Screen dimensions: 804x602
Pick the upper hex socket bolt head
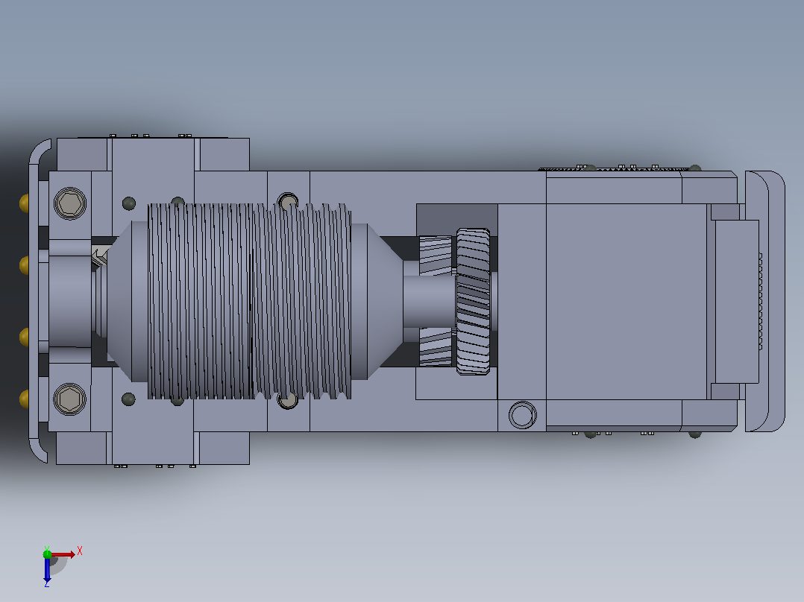(70, 203)
